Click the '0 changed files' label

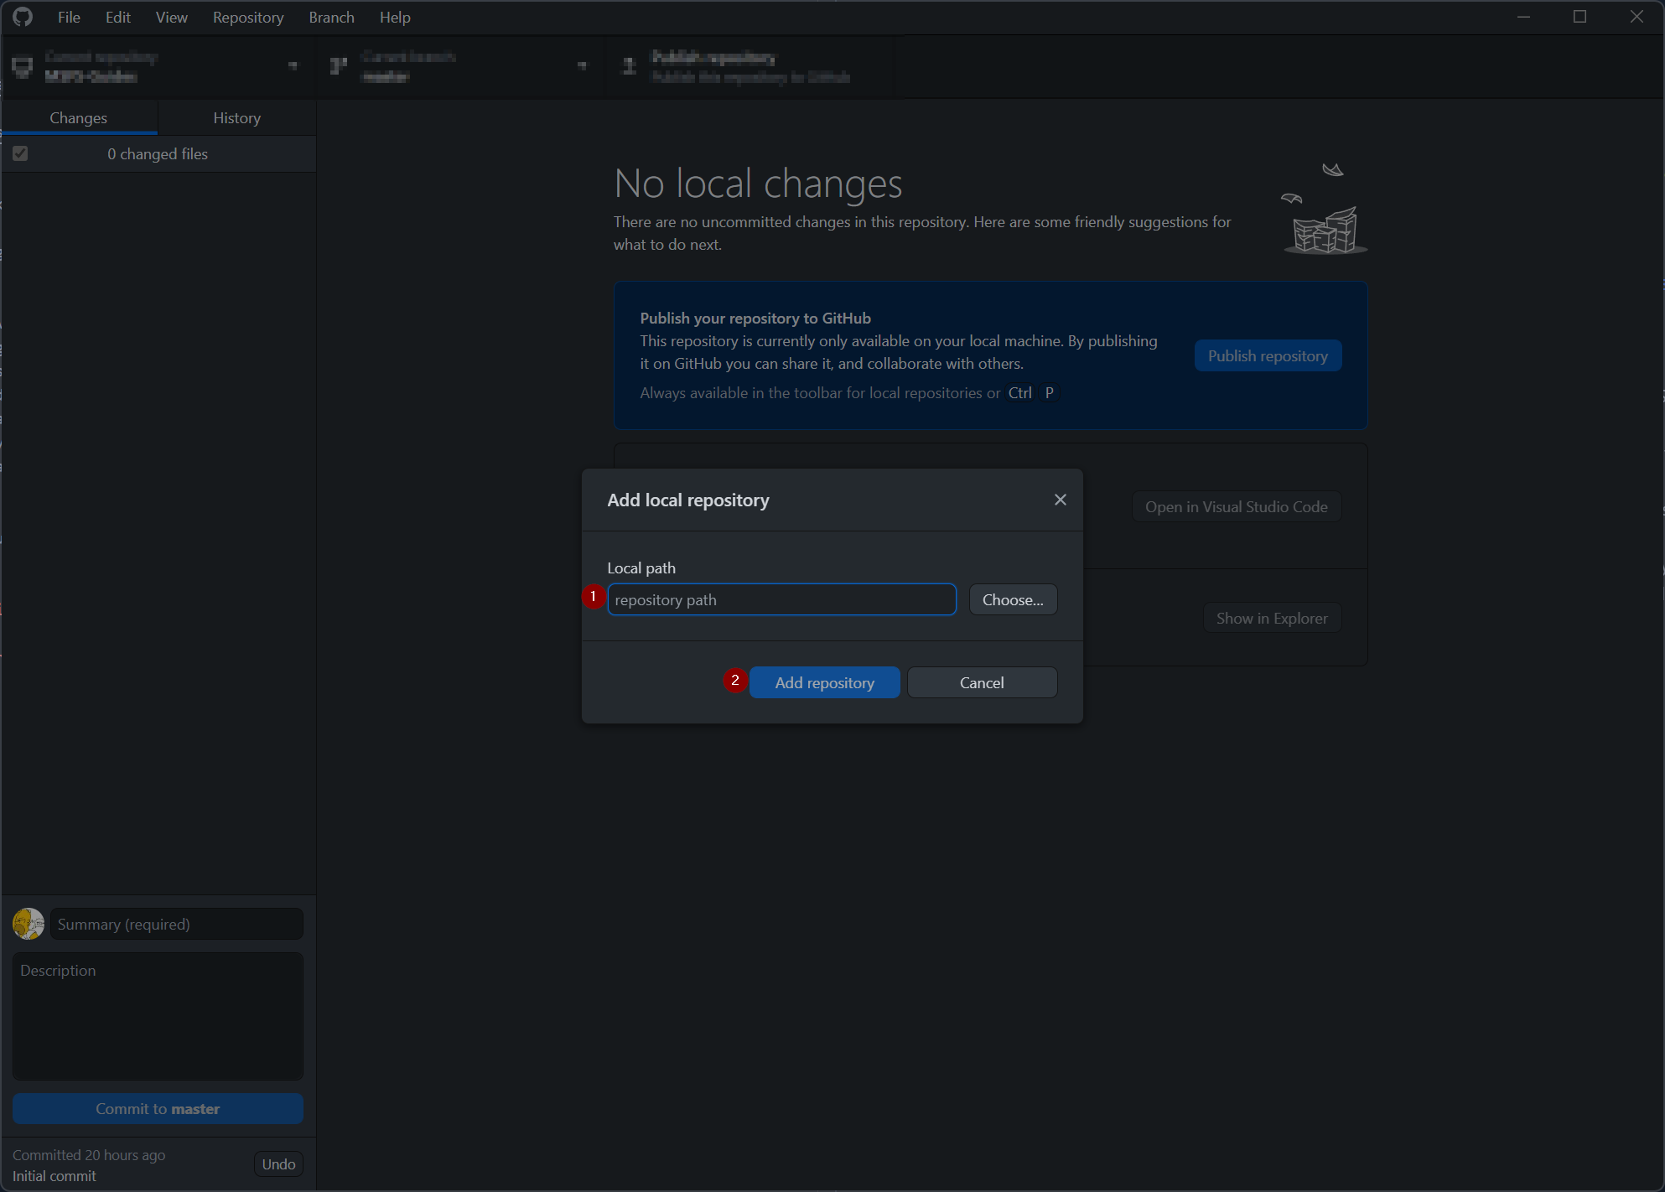[158, 153]
